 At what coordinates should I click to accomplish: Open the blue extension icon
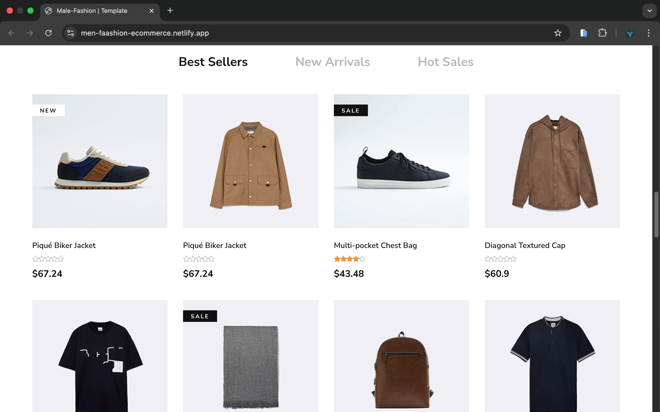point(584,33)
